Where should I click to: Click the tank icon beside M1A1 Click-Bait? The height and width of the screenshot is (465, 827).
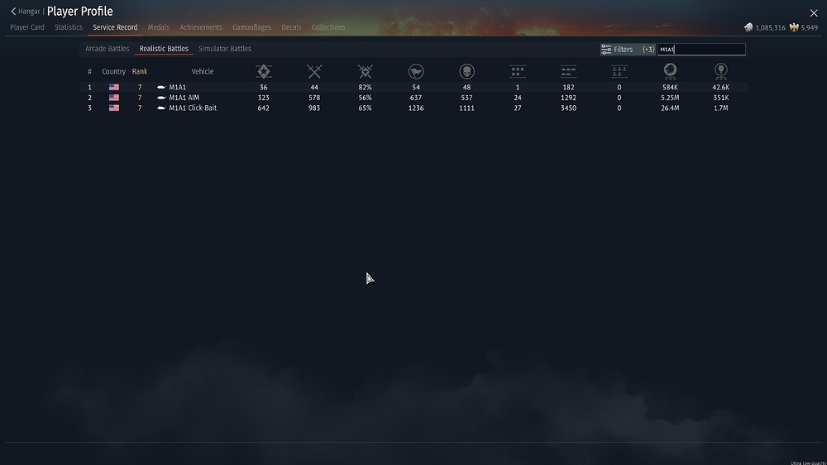pyautogui.click(x=161, y=108)
